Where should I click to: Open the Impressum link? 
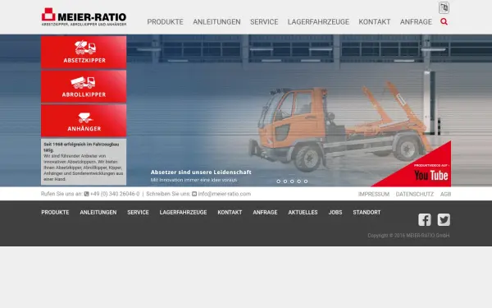(374, 194)
